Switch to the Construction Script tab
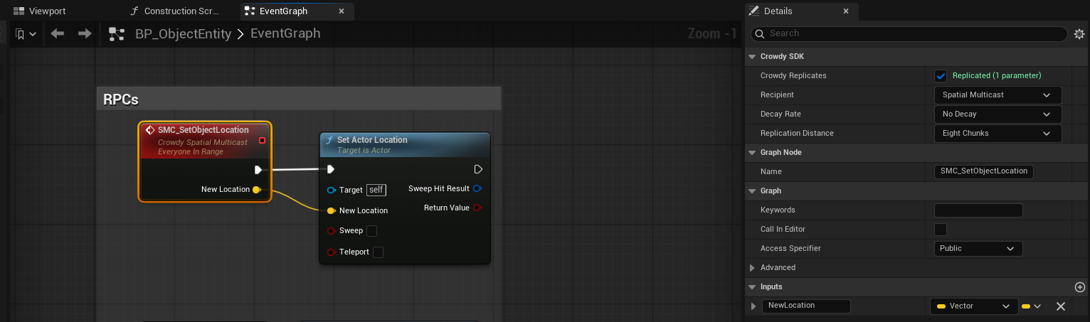The width and height of the screenshot is (1090, 322). pyautogui.click(x=176, y=11)
